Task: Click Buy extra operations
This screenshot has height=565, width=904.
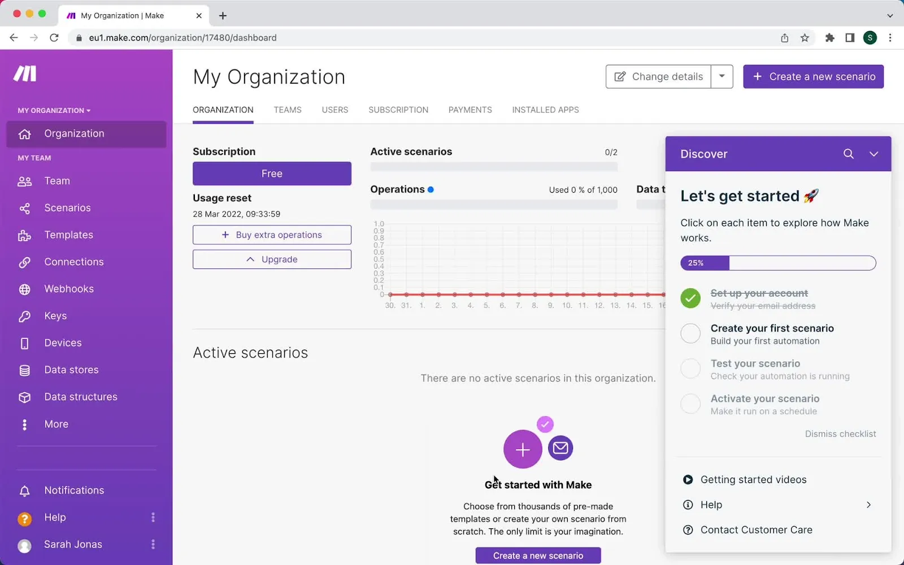Action: coord(272,235)
